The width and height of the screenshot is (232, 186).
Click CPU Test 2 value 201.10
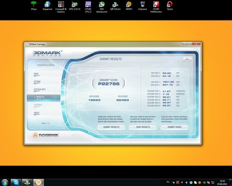pyautogui.click(x=167, y=85)
